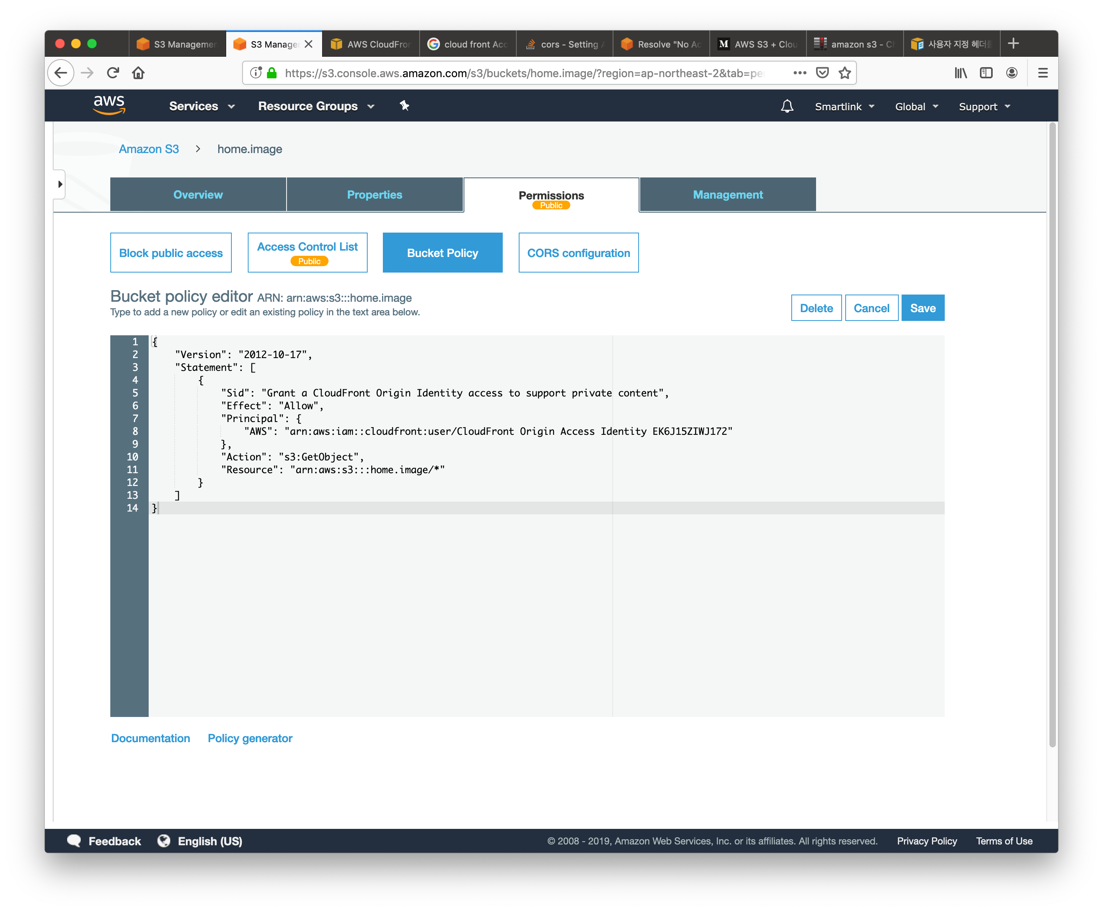Switch to the Properties tab
The width and height of the screenshot is (1103, 912).
pyautogui.click(x=374, y=195)
